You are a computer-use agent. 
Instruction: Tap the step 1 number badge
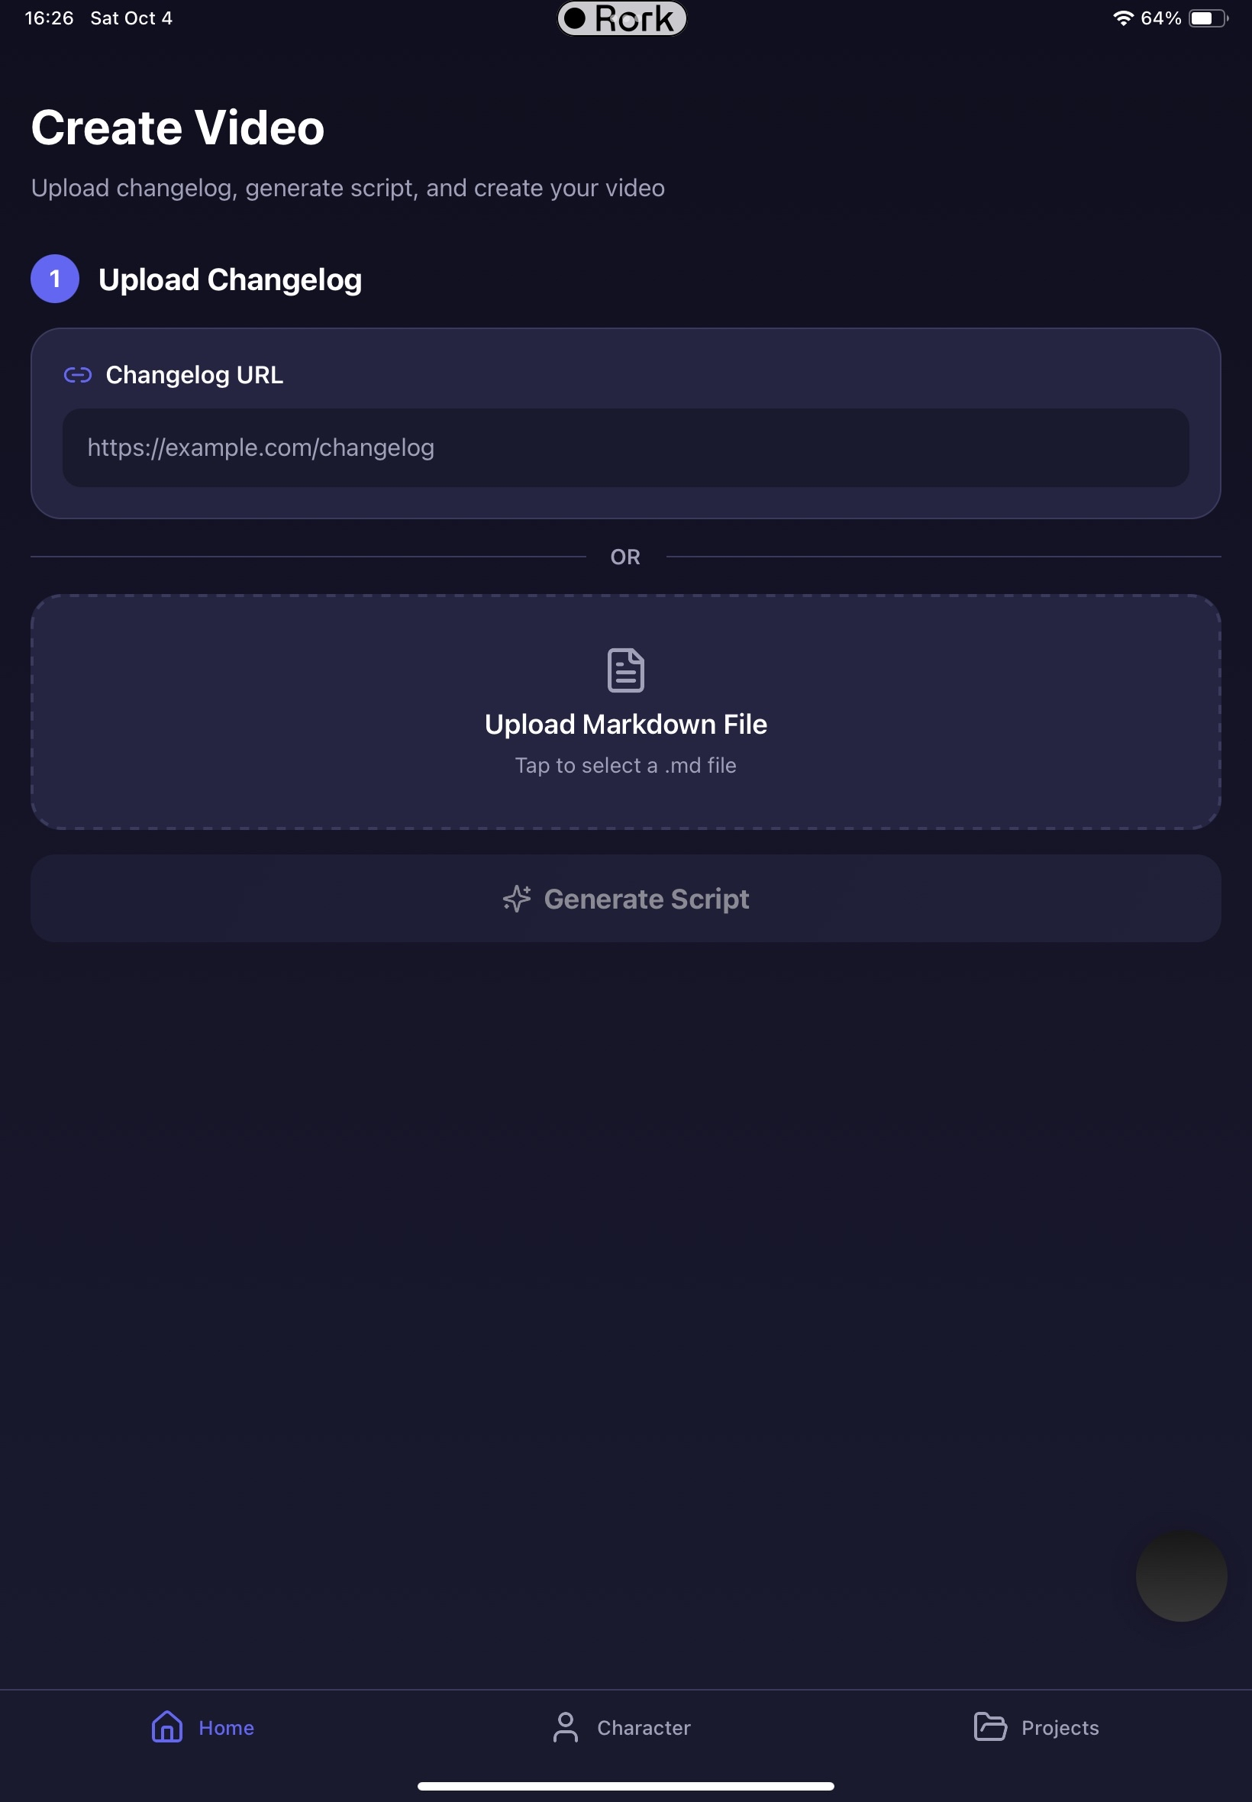pos(55,279)
